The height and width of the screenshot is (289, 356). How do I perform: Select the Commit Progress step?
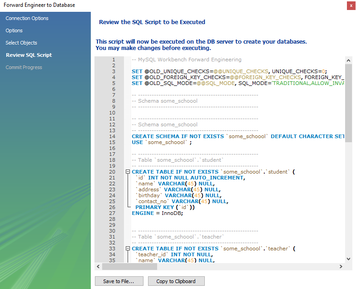coord(24,67)
